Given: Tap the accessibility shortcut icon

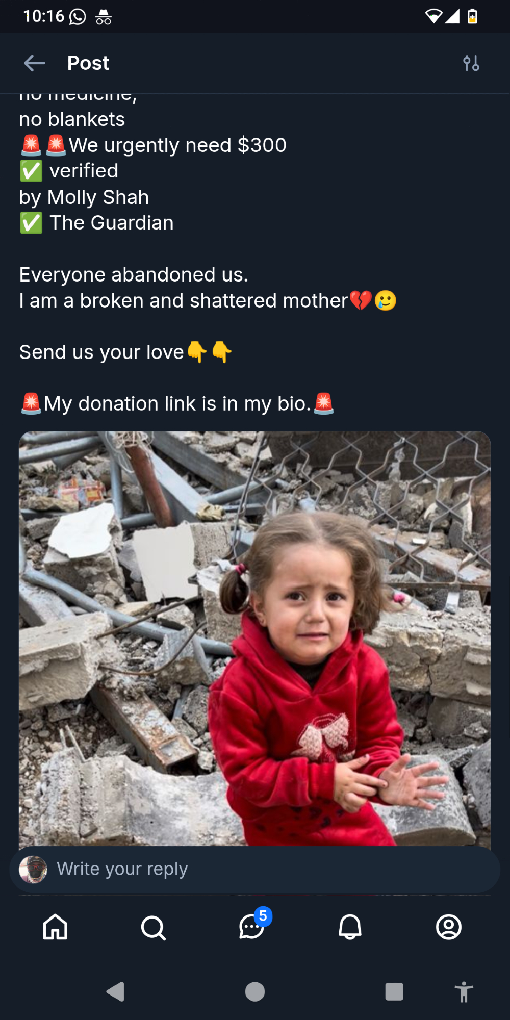Looking at the screenshot, I should click(x=464, y=992).
